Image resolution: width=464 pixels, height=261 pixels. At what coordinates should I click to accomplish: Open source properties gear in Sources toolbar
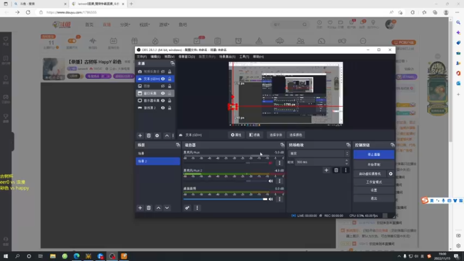pos(157,136)
